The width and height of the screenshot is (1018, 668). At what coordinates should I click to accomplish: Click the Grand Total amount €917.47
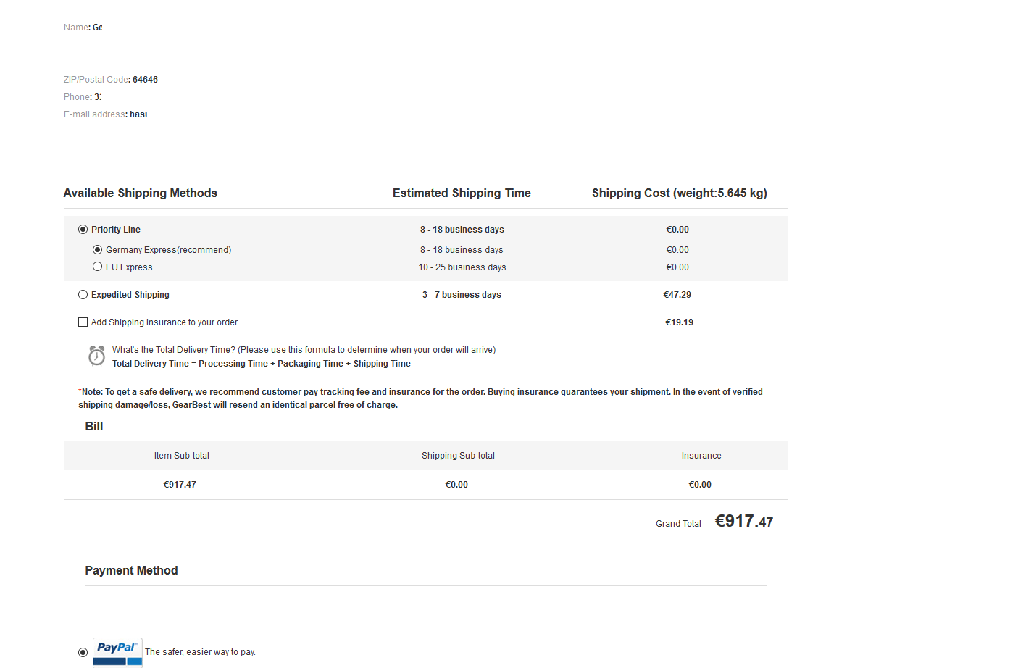(x=743, y=522)
